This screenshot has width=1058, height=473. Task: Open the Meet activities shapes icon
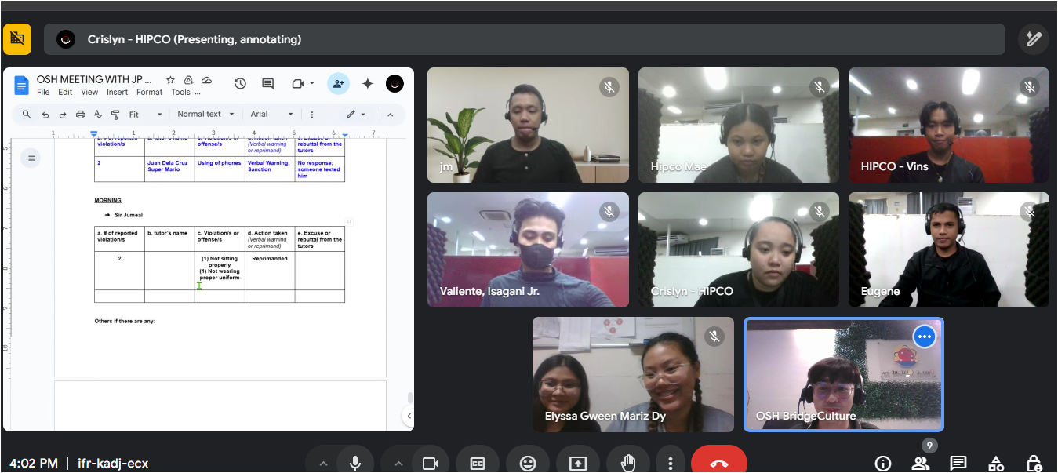(x=996, y=463)
